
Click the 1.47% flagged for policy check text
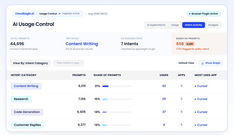point(192,49)
